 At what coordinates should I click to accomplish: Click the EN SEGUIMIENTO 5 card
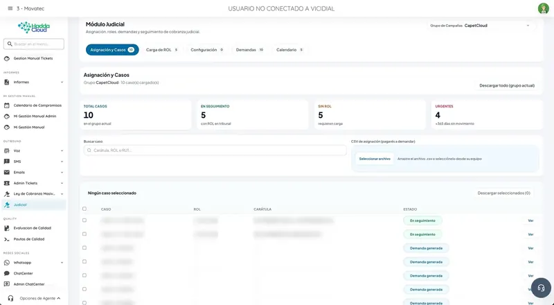(x=253, y=115)
